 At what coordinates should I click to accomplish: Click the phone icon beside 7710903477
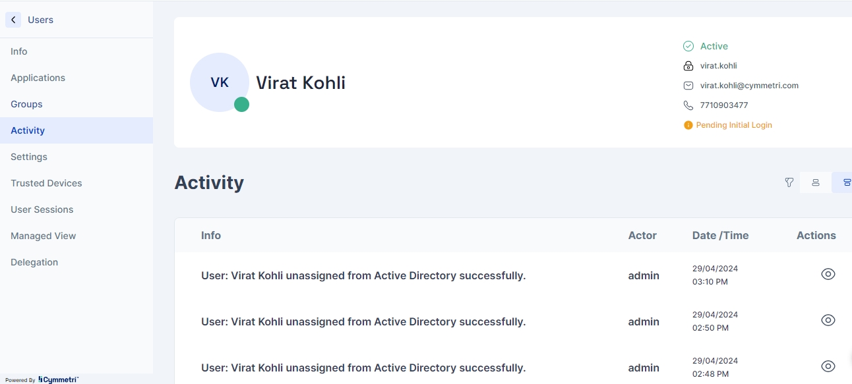pos(688,105)
